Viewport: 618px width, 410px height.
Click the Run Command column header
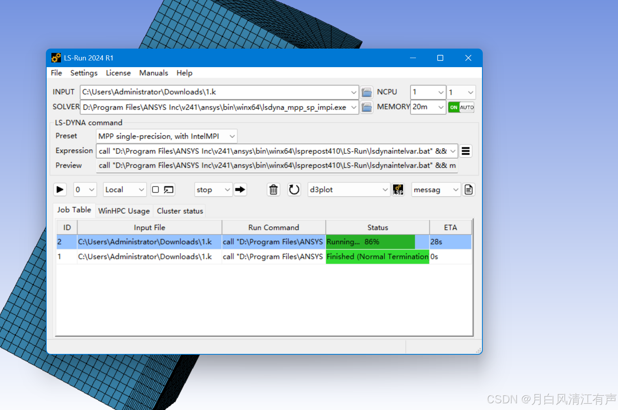[x=274, y=228]
